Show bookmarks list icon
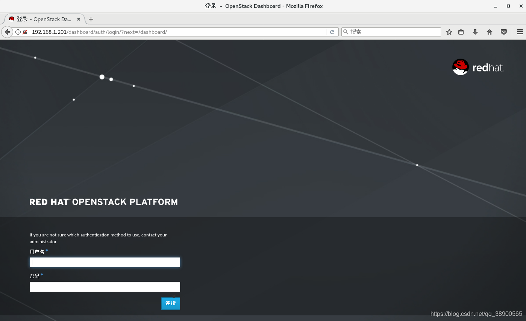 pos(461,32)
